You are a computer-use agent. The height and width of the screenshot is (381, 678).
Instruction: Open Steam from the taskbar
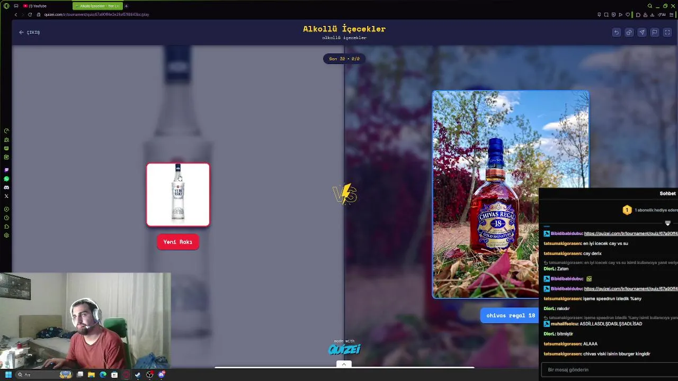[138, 375]
